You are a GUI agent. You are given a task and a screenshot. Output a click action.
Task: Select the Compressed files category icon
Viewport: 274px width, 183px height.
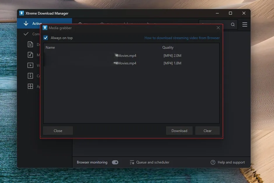tap(30, 76)
